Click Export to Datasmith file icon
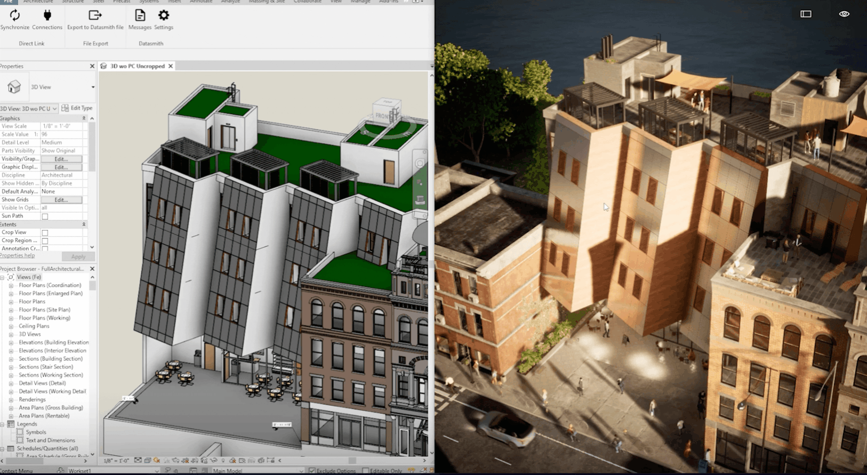The height and width of the screenshot is (475, 867). pyautogui.click(x=95, y=16)
